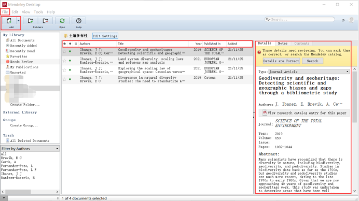
Task: Click in the Search input field
Action: (x=299, y=20)
